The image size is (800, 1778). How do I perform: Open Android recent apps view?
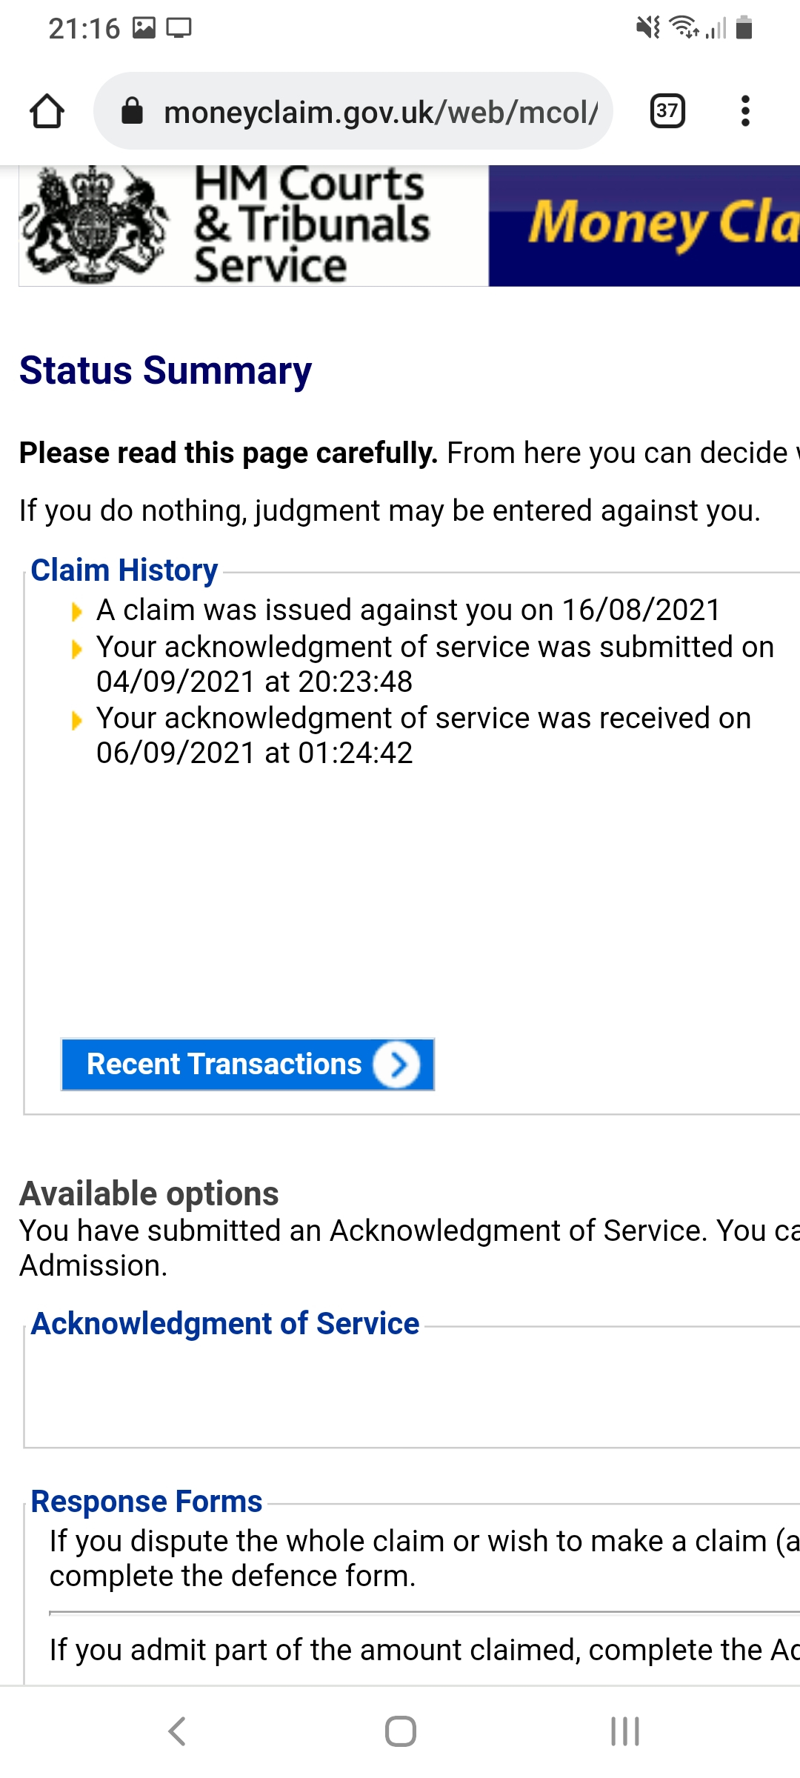pos(624,1731)
